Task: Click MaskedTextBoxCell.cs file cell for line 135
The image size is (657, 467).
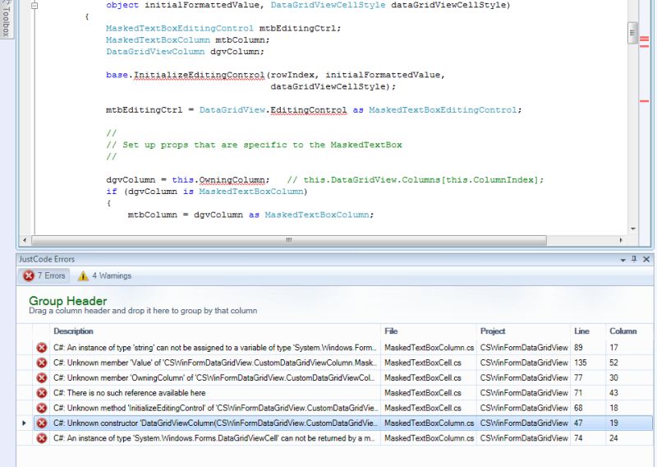Action: 428,363
